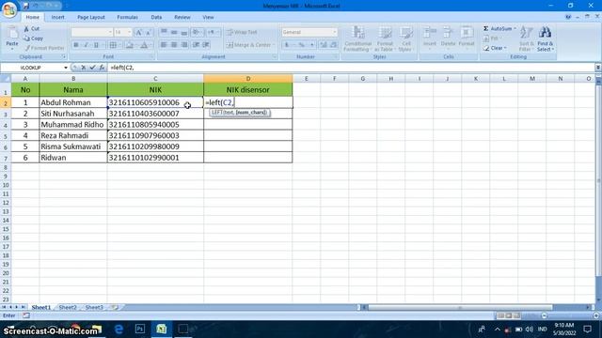This screenshot has height=338, width=602.
Task: Open Sort & Filter menu
Action: coord(526,38)
